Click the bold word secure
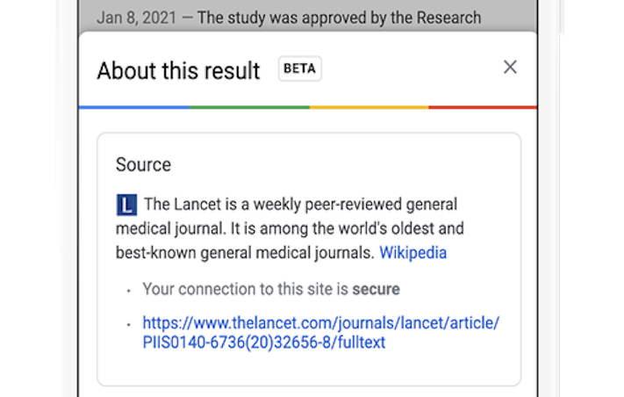624x397 pixels. tap(376, 289)
